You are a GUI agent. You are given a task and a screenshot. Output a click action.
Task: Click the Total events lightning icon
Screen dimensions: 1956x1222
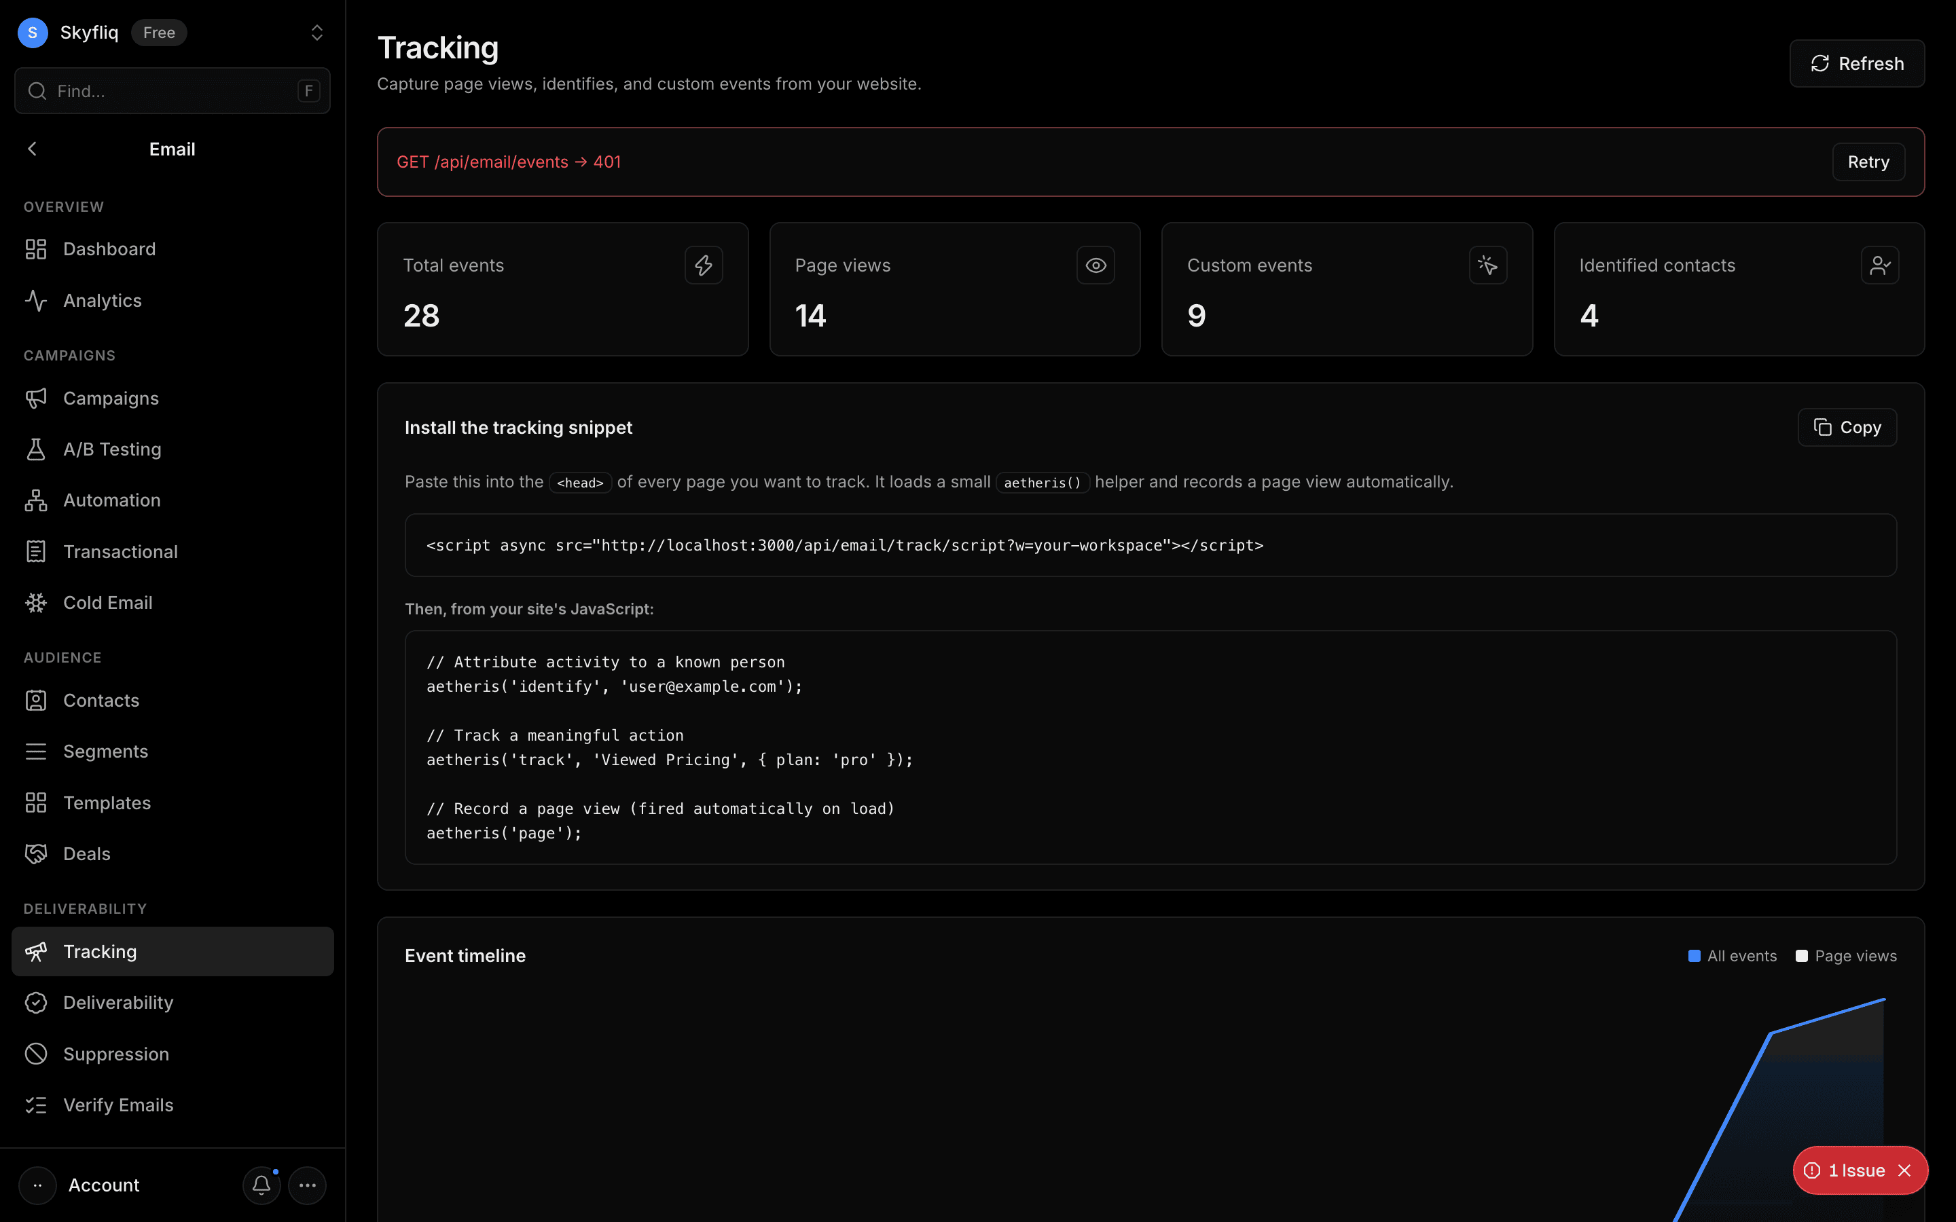coord(703,265)
